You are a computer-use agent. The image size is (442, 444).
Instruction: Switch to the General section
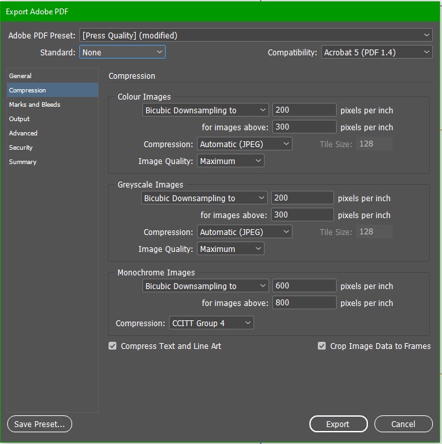coord(53,76)
